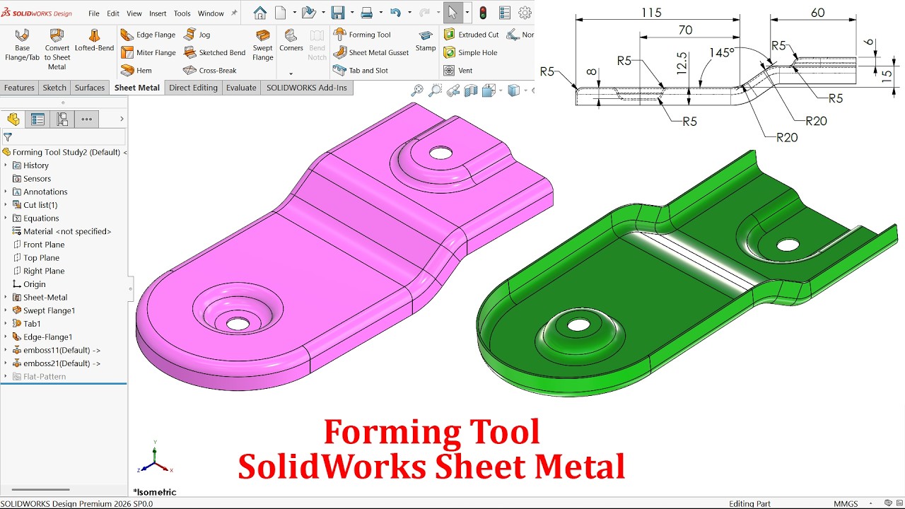Select the Flat-Pattern tree item

39,377
